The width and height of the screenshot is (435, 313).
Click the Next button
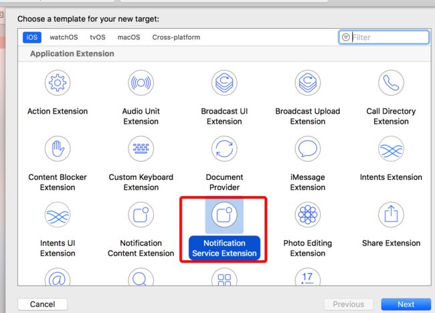[x=406, y=304]
